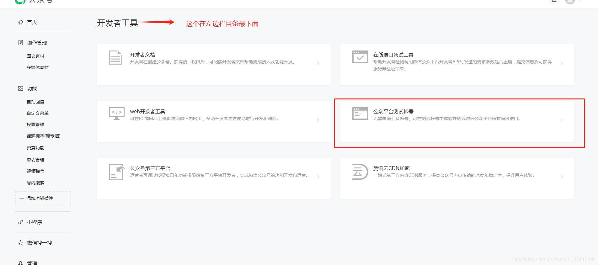Click the 在线接口调试工具 checkbox-window icon
This screenshot has width=598, height=265.
click(360, 57)
